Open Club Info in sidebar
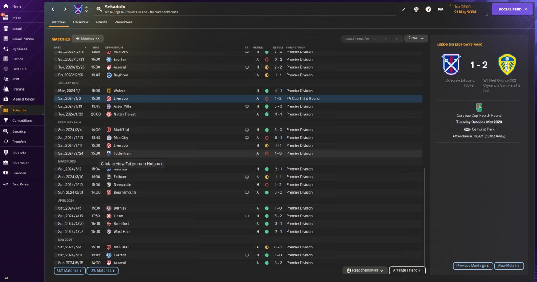 pyautogui.click(x=19, y=153)
